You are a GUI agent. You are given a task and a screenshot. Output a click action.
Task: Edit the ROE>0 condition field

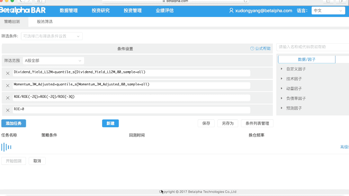point(131,110)
